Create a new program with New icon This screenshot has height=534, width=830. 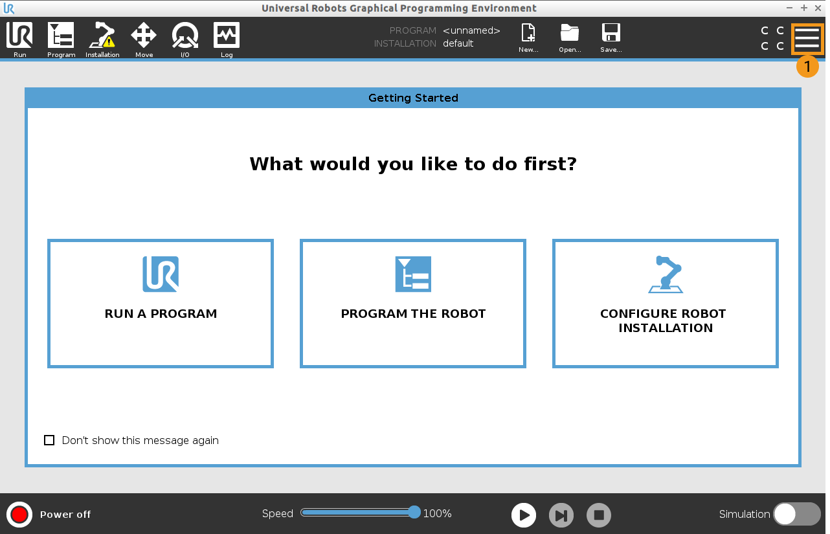tap(528, 35)
